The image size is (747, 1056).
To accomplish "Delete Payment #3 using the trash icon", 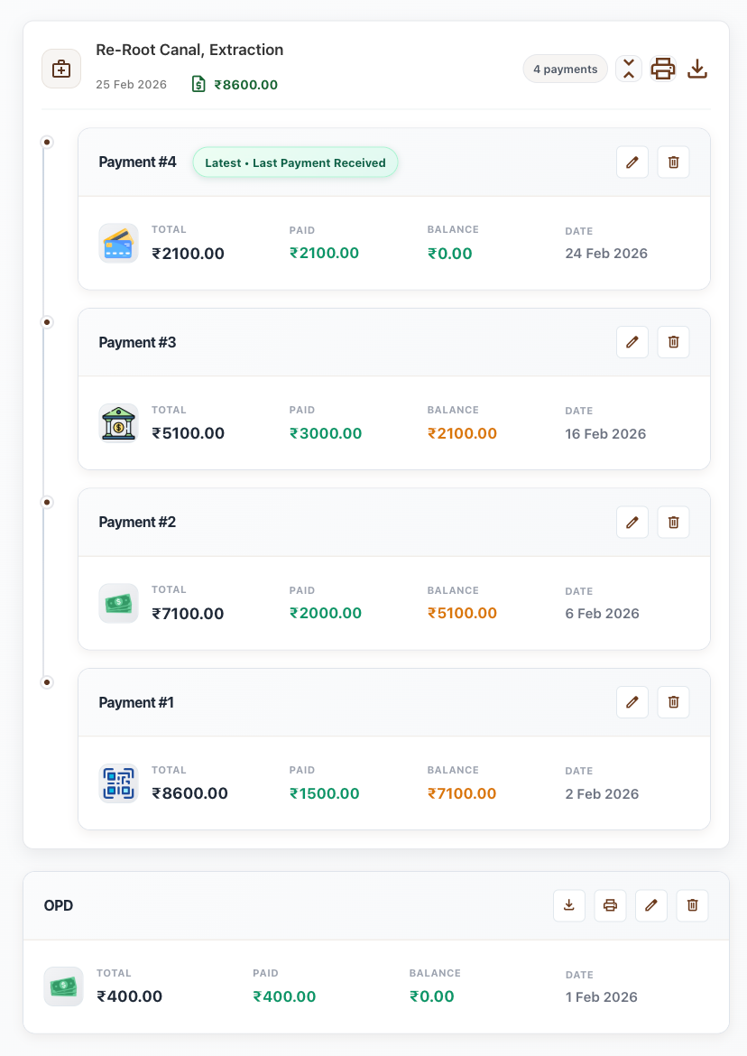I will click(673, 342).
